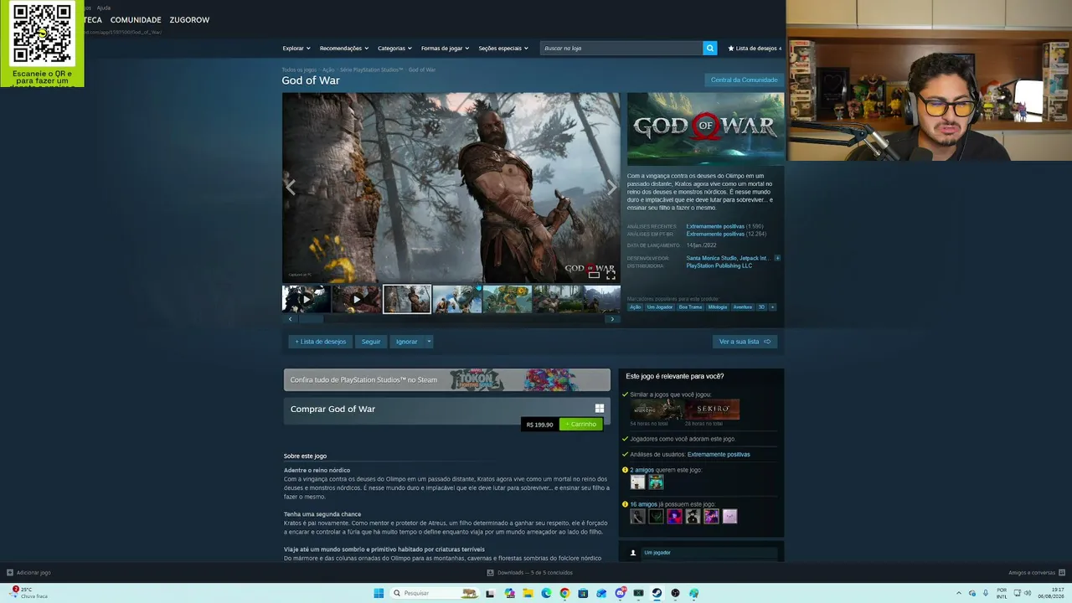Click Todos os jogos breadcrumb
Viewport: 1072px width, 603px height.
point(299,70)
